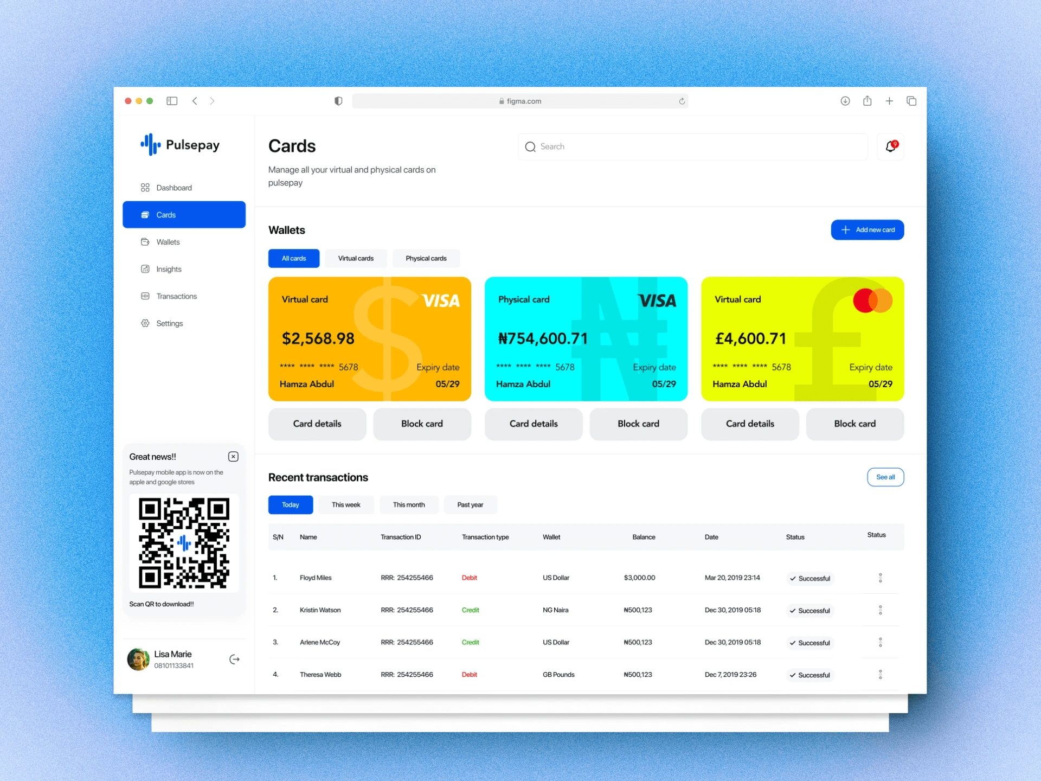
Task: Click the VISA logo on cyan card
Action: coord(657,300)
